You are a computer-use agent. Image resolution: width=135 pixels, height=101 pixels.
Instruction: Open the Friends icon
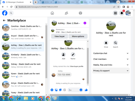coord(66,13)
